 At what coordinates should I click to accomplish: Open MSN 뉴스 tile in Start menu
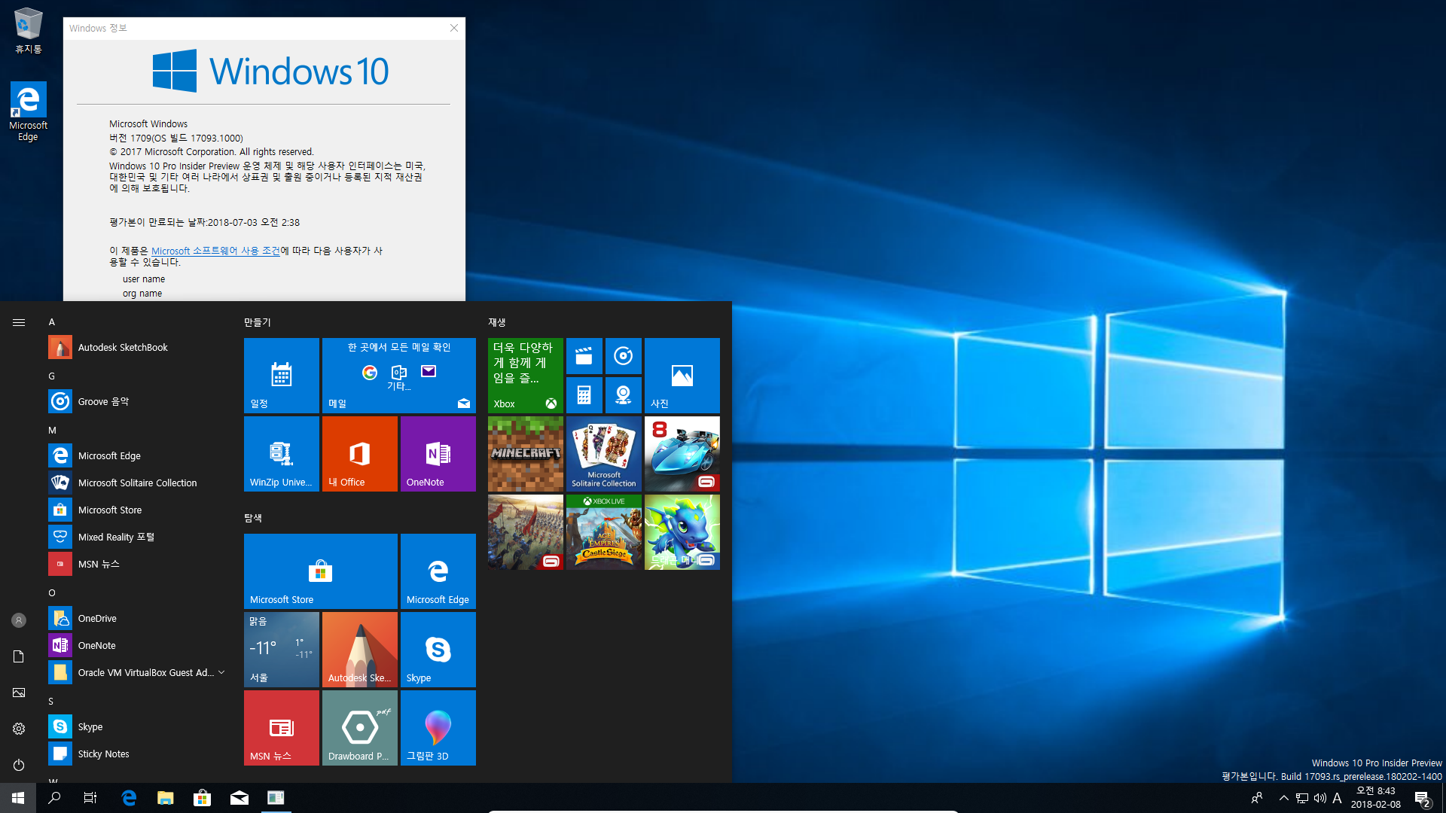tap(281, 728)
